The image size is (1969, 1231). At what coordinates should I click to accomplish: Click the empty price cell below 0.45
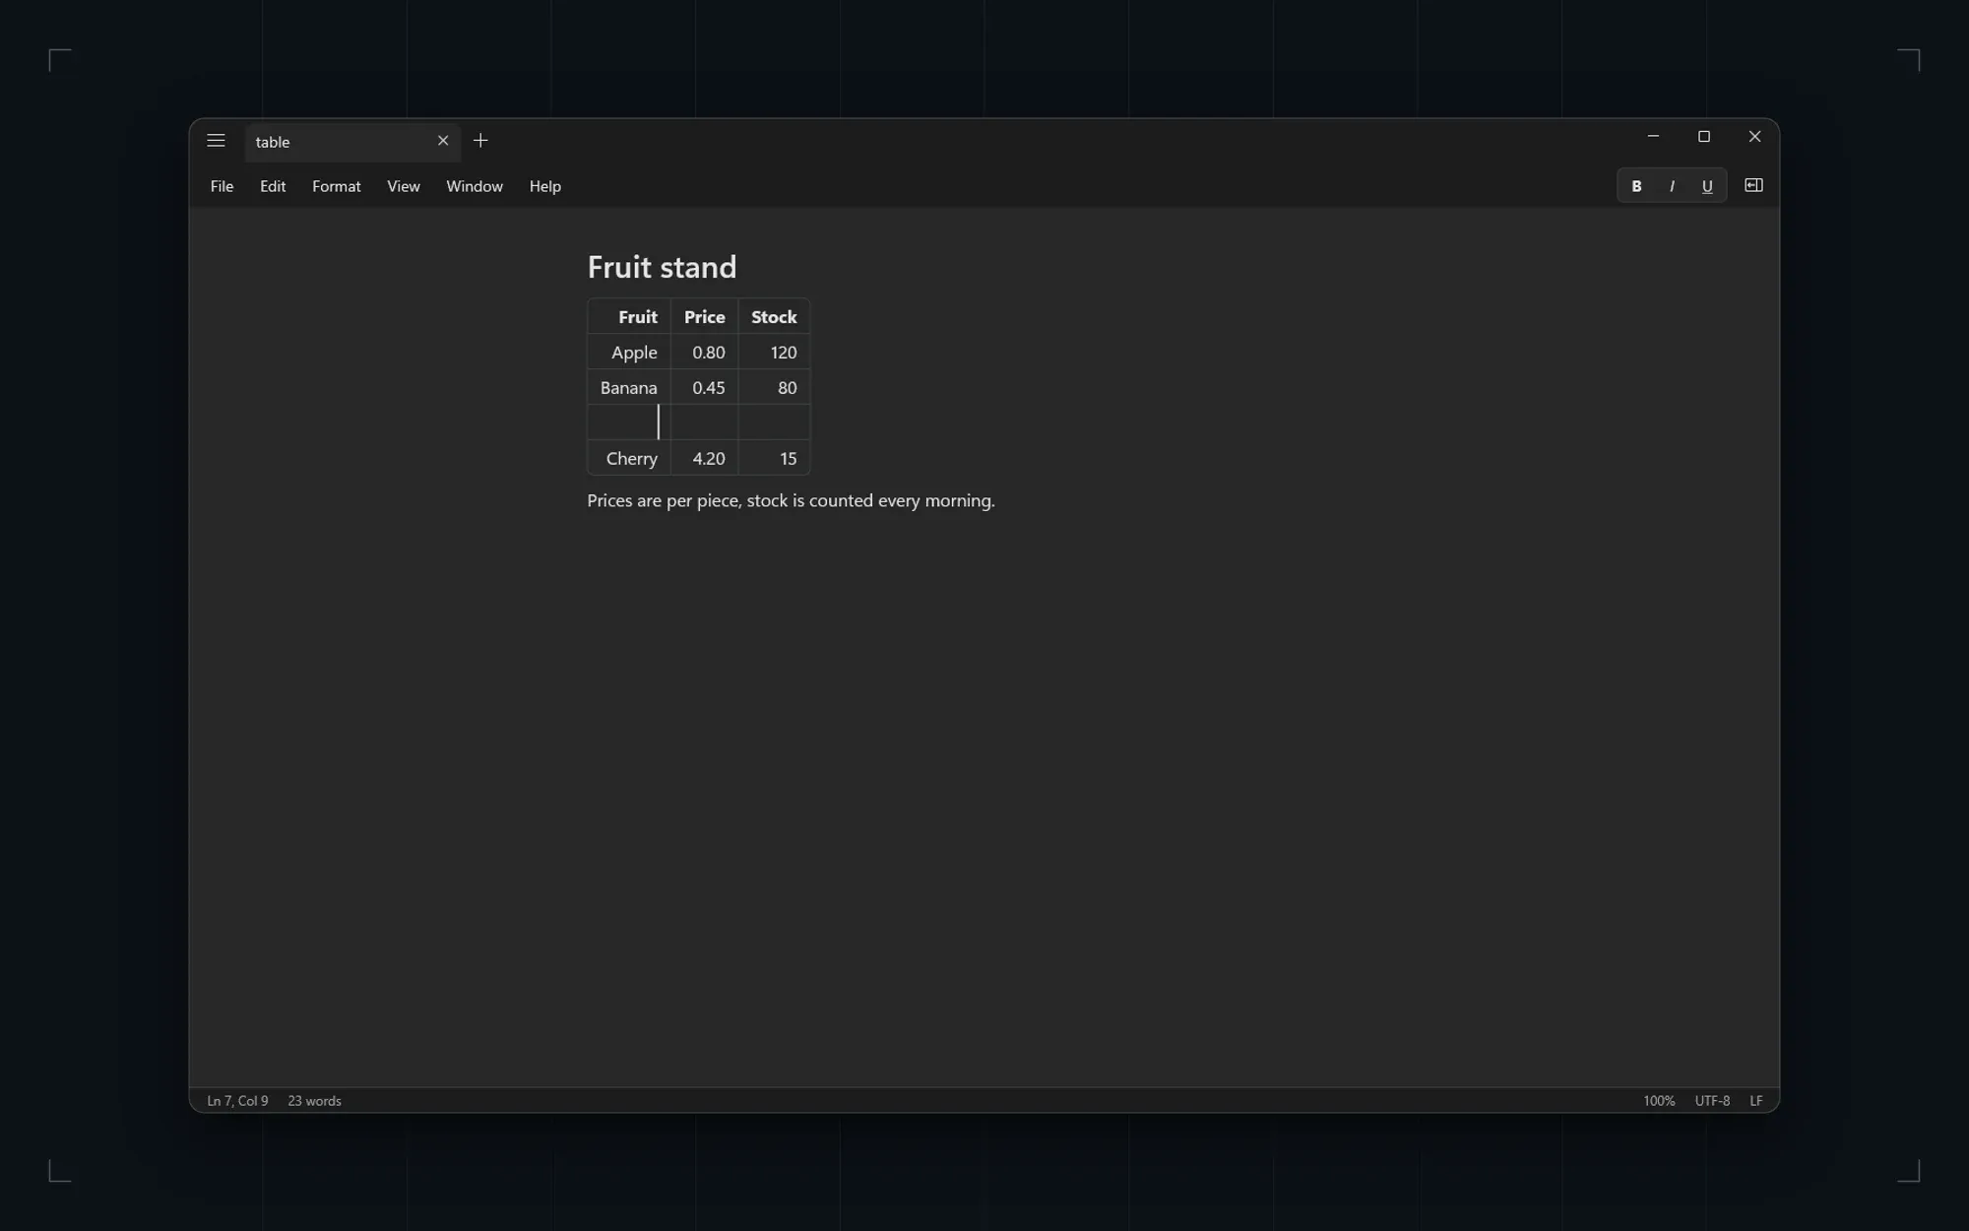(x=705, y=422)
